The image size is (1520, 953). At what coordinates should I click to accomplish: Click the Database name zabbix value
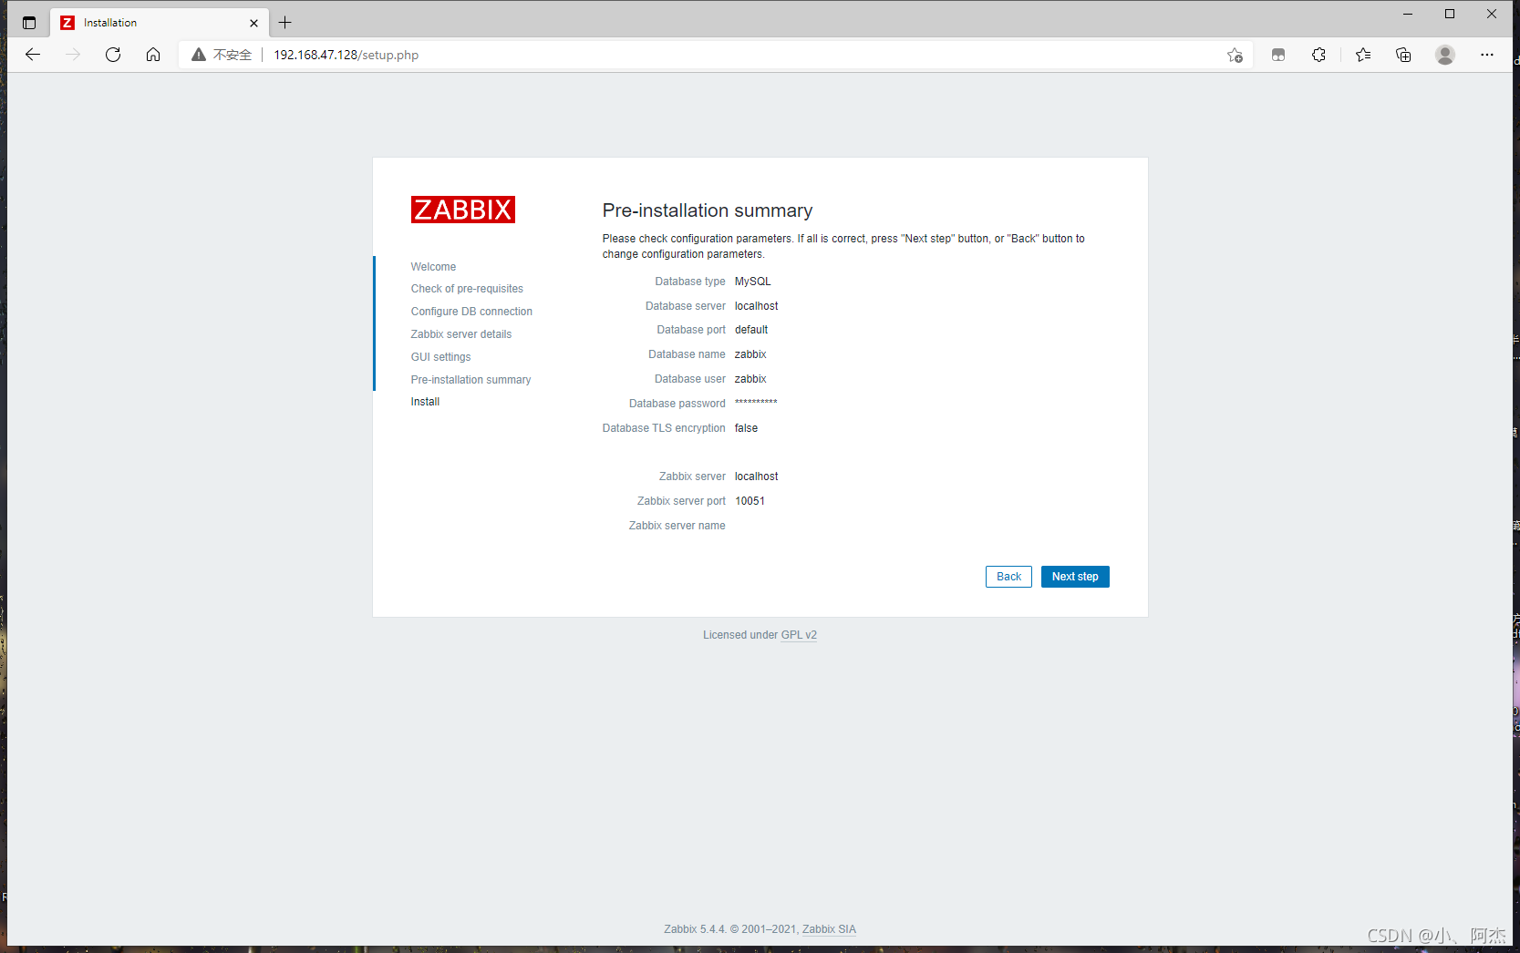click(750, 354)
